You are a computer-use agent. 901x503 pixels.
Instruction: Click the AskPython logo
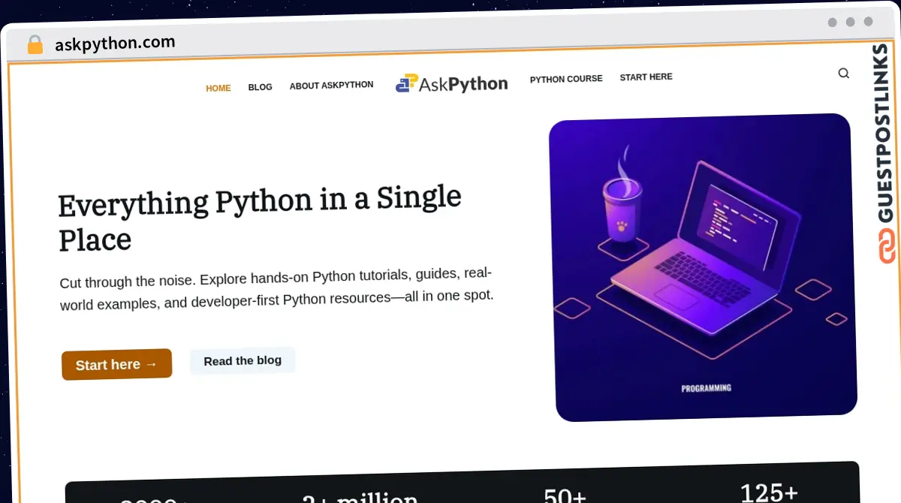tap(451, 83)
